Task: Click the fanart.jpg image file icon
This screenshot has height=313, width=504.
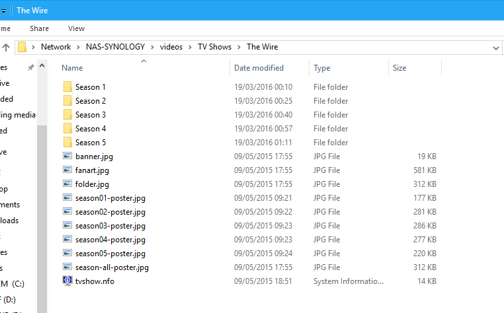Action: pyautogui.click(x=67, y=170)
